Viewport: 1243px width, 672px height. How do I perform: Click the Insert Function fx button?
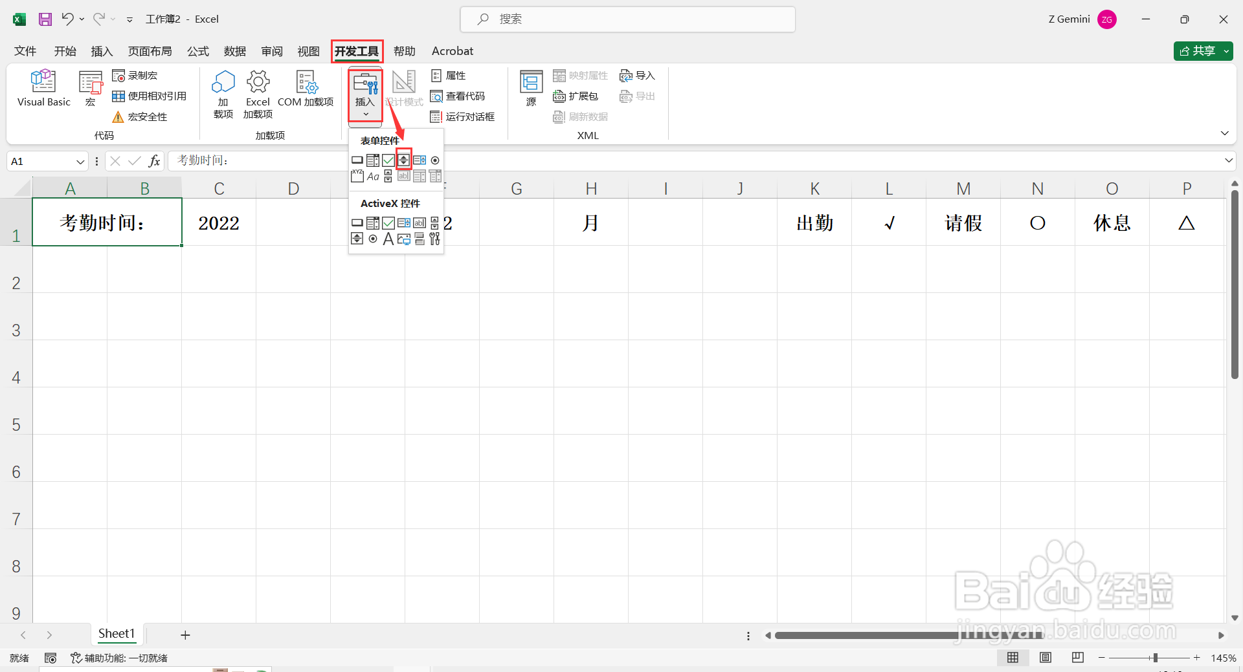[x=154, y=161]
